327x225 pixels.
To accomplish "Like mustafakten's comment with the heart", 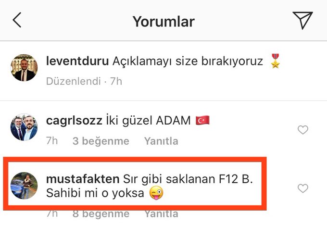I will [x=303, y=188].
